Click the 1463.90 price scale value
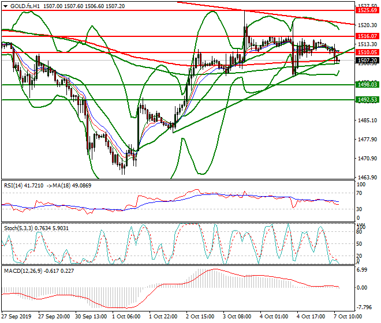Screen dimensions: 381x323 (367, 178)
